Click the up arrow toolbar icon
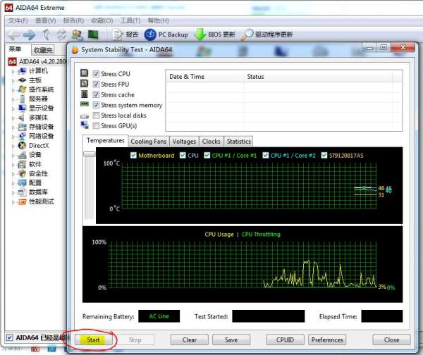 tap(47, 35)
